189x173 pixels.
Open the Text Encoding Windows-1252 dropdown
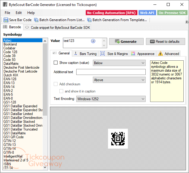point(111,99)
